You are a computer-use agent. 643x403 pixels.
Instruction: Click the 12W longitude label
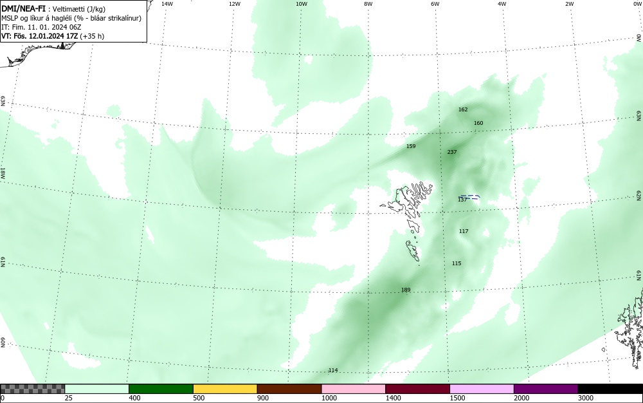234,4
